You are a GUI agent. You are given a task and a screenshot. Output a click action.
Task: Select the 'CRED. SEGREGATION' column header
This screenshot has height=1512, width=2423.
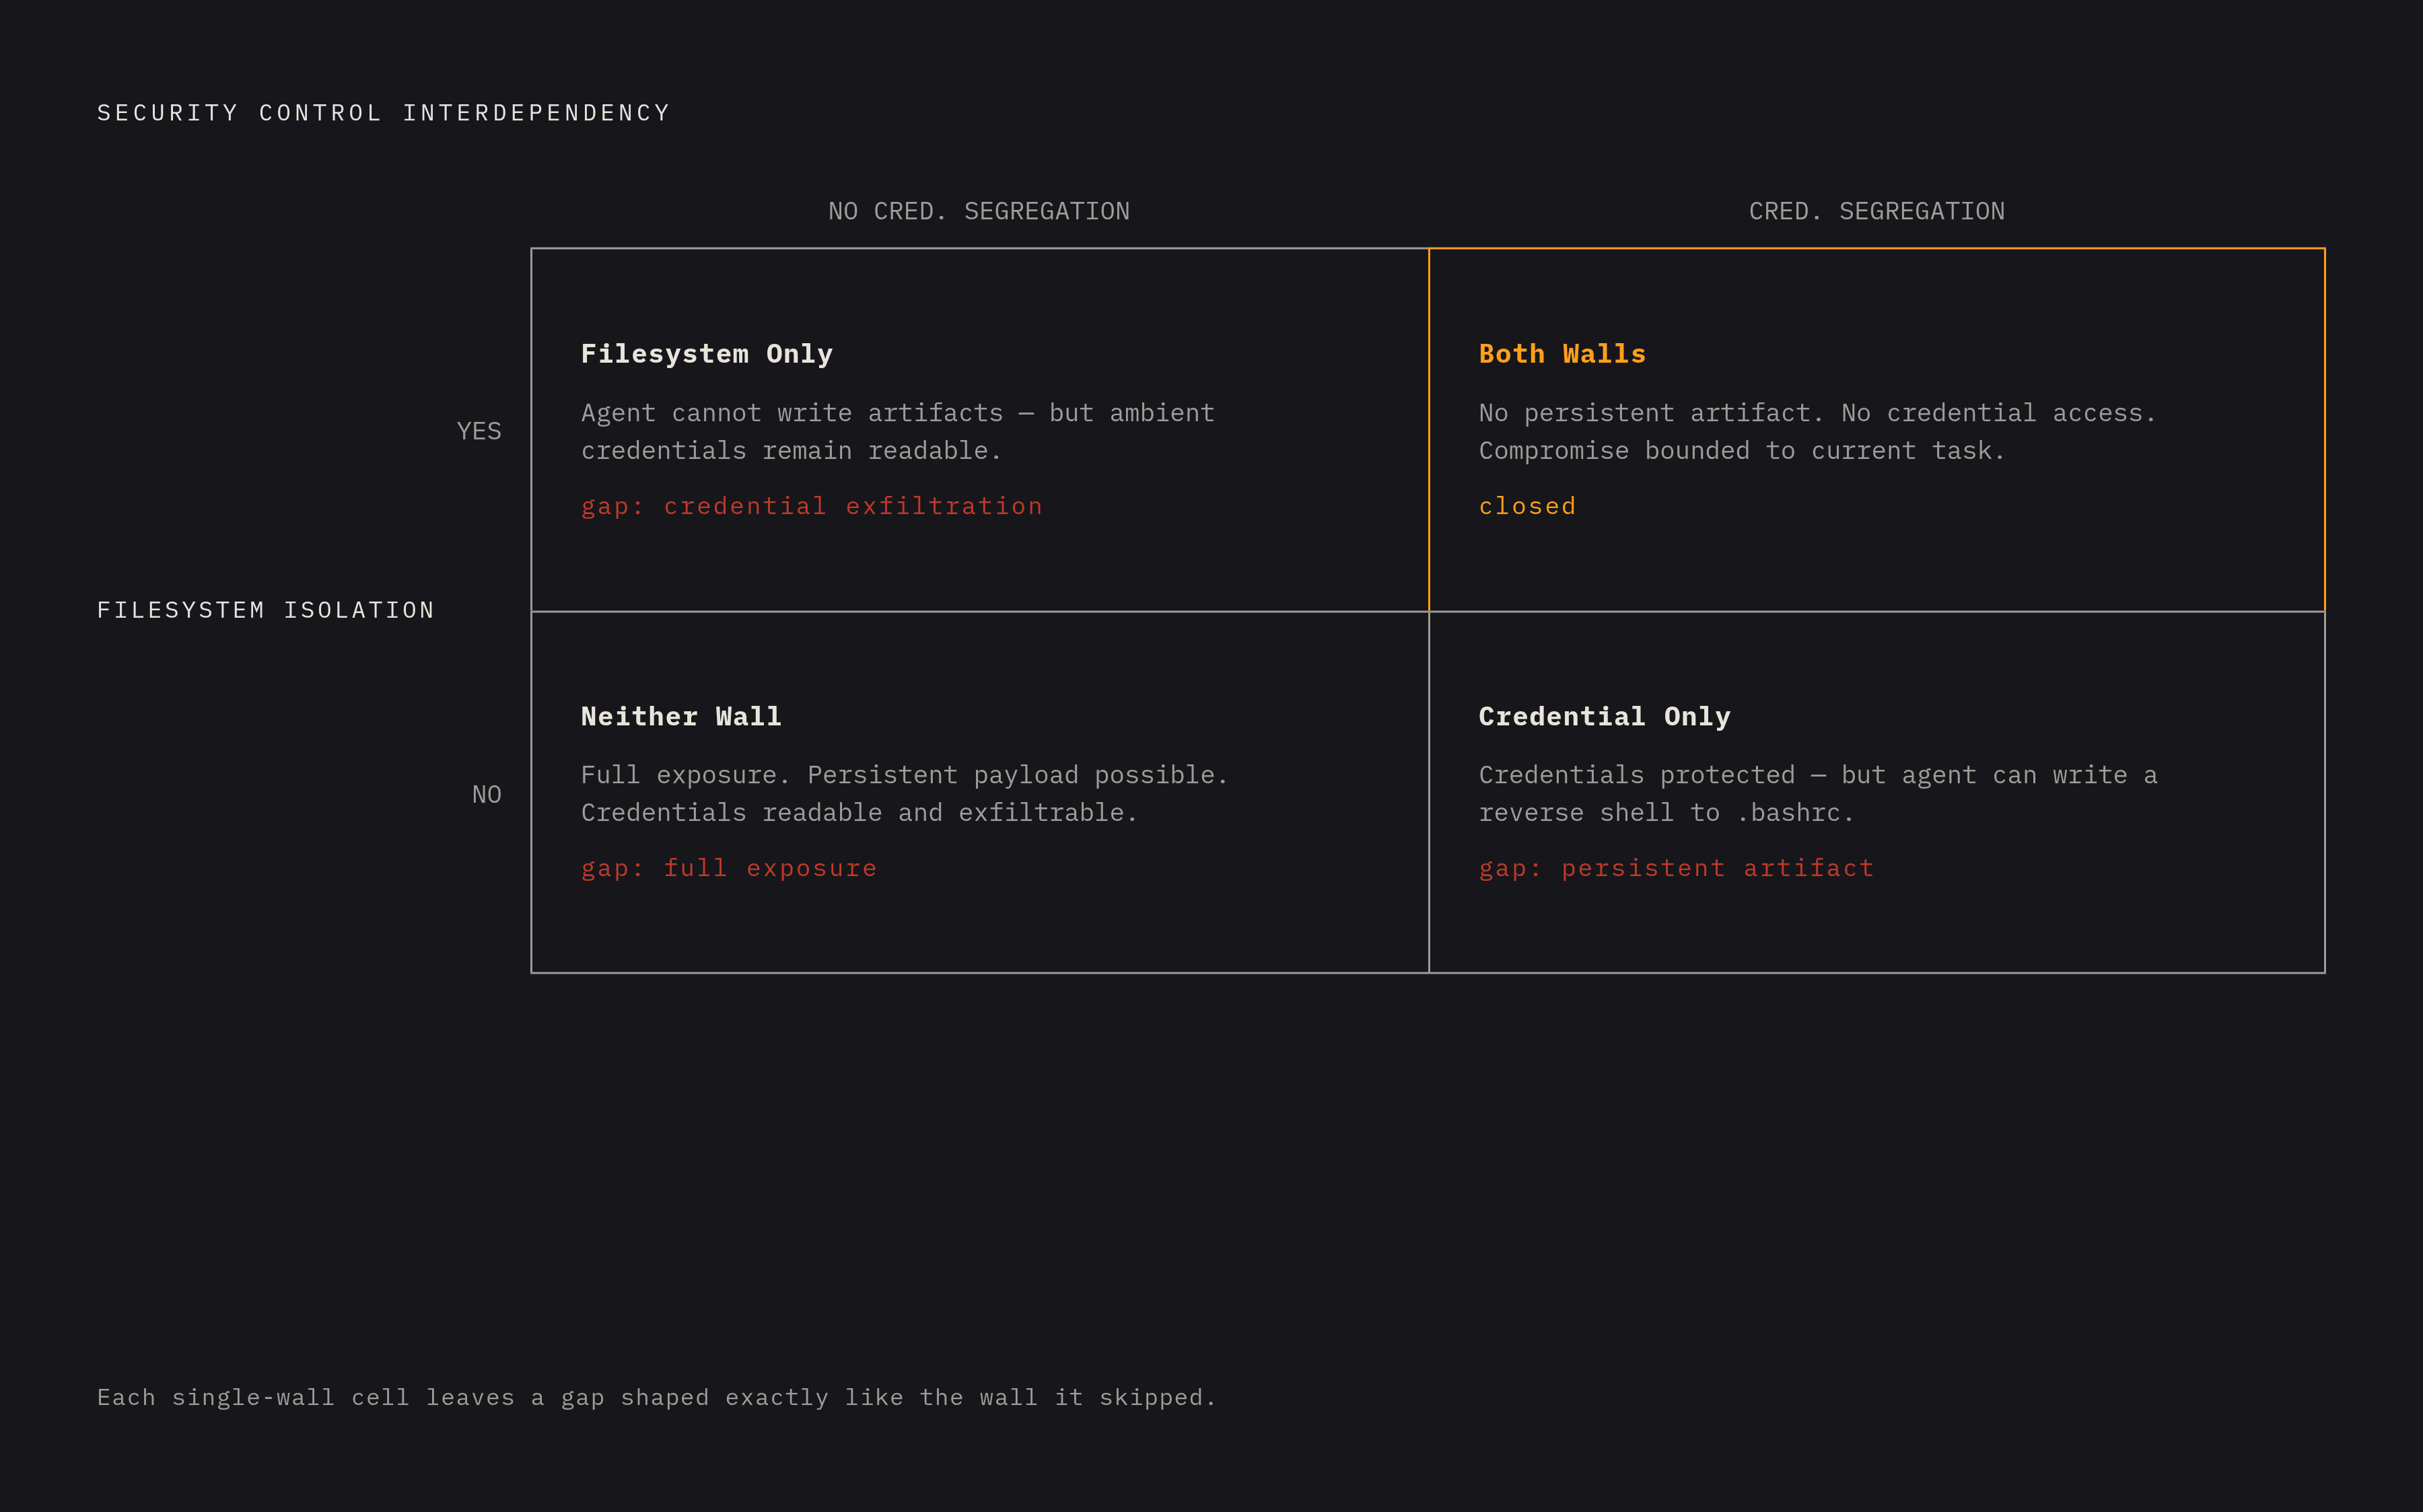[1877, 211]
